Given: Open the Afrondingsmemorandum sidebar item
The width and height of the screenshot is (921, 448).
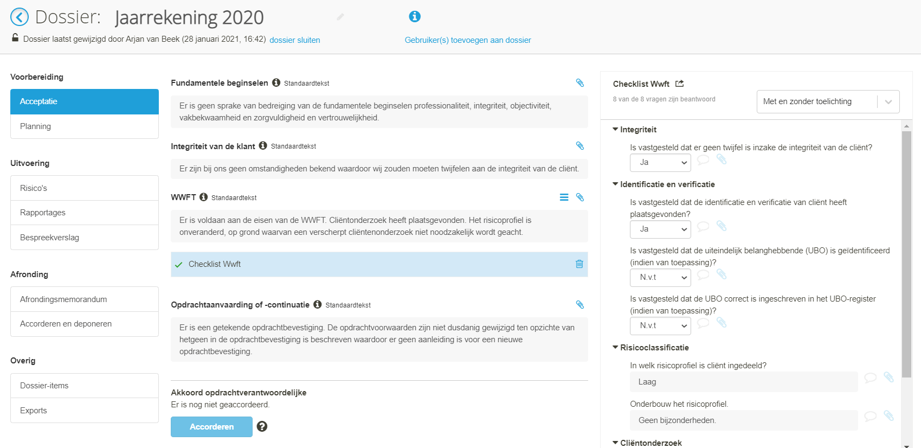Looking at the screenshot, I should pos(85,299).
